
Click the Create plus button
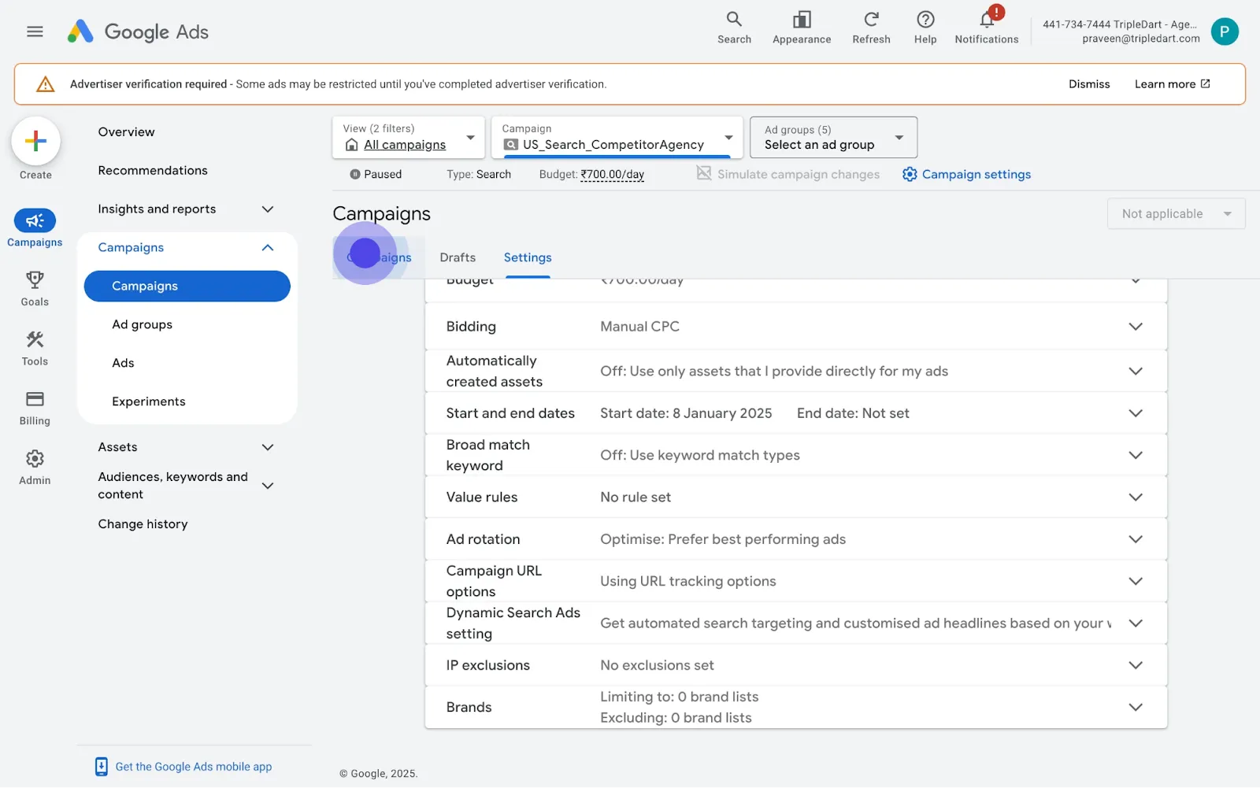click(x=35, y=142)
